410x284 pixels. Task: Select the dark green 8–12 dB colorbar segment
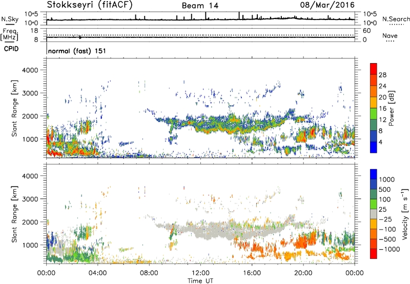pos(374,125)
